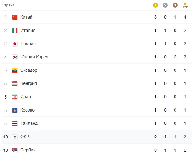Click the Страна column header
194x156 pixels.
(x=8, y=5)
